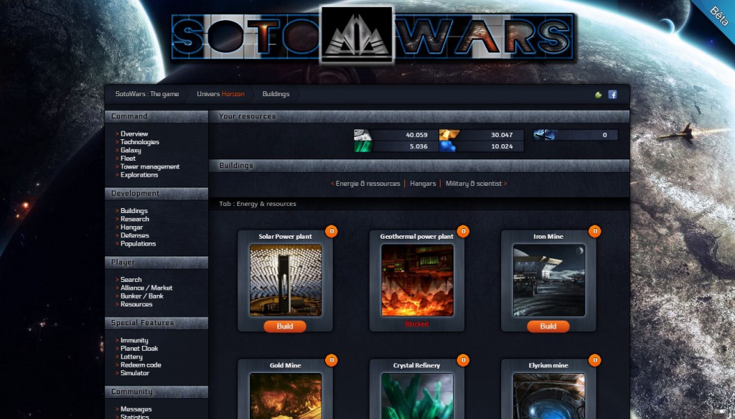This screenshot has height=419, width=735.
Task: Click the orange level badge on Iron Mine
Action: coord(594,231)
